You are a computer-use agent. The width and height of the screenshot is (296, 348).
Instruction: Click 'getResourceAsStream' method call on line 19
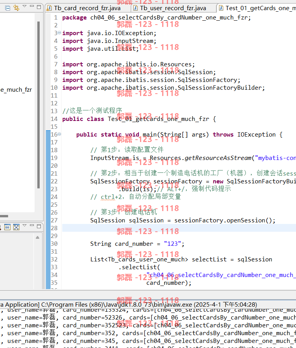[x=218, y=158]
